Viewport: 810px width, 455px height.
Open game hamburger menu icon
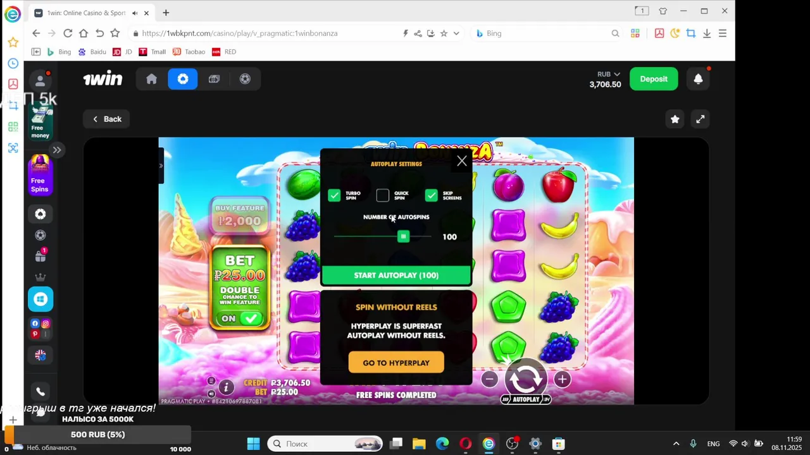tap(211, 380)
